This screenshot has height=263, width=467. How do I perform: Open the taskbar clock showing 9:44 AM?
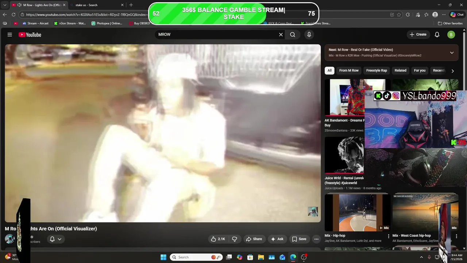tap(457, 257)
